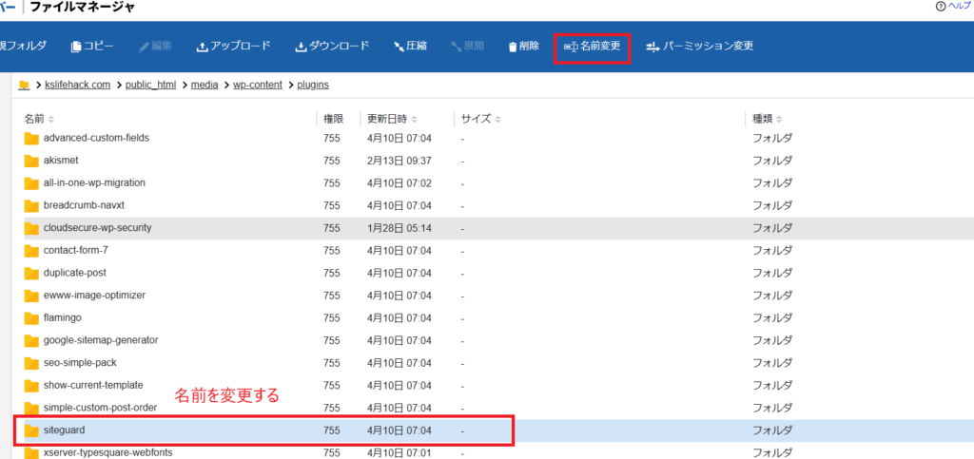Click the Download (ダウンロード) button

click(332, 46)
